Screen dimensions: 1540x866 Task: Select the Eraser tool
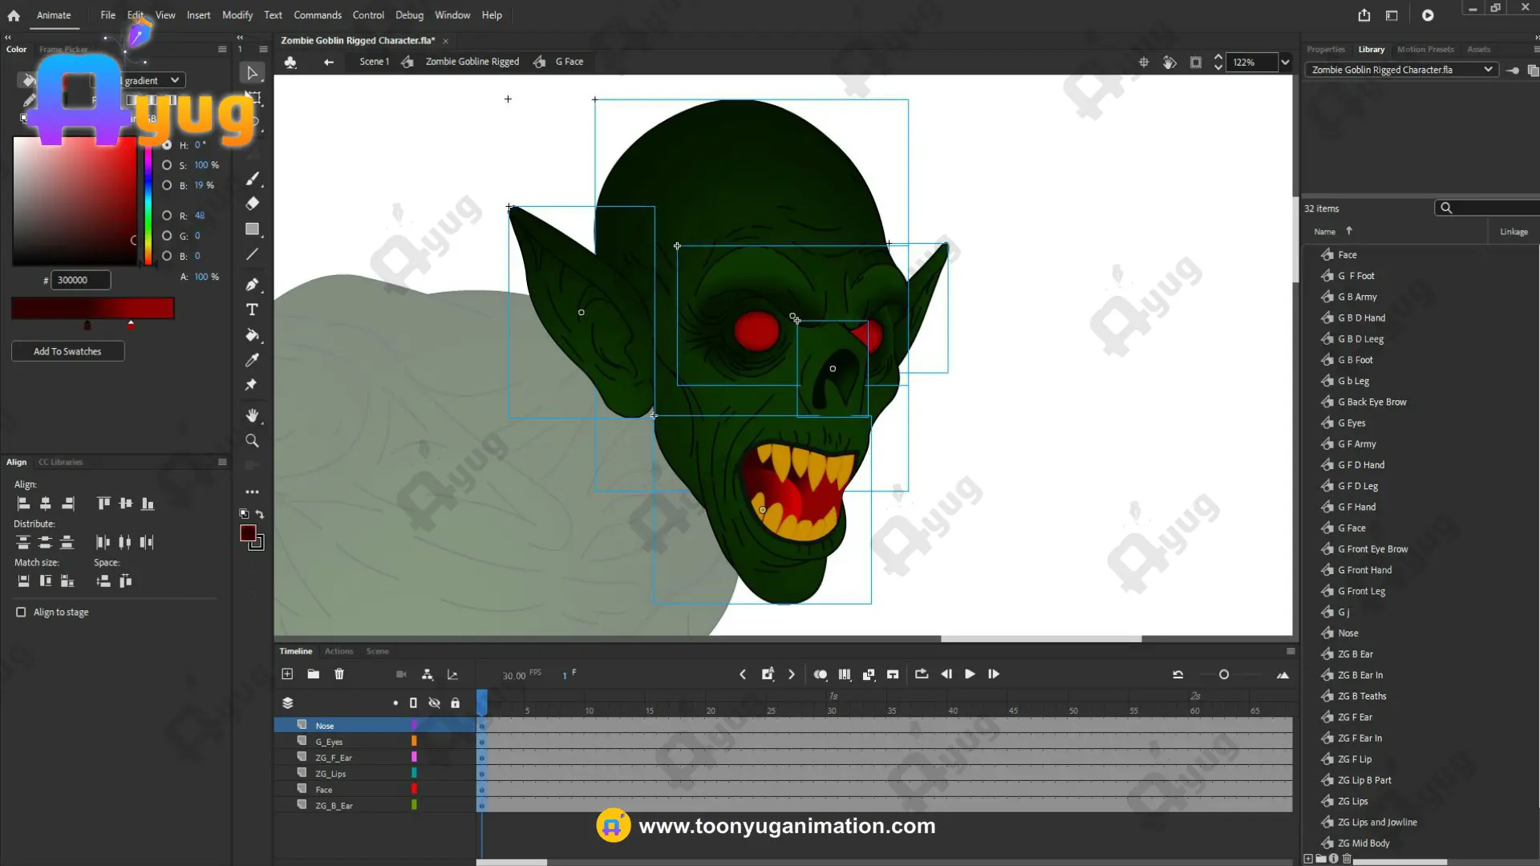coord(252,204)
